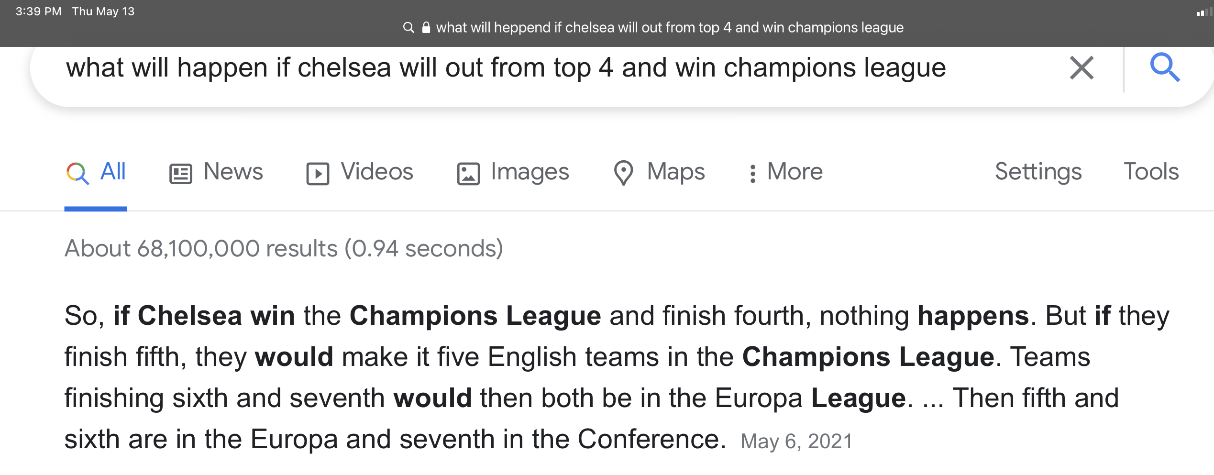Viewport: 1214px width, 475px height.
Task: Click the blue magnifier search button
Action: coord(1165,67)
